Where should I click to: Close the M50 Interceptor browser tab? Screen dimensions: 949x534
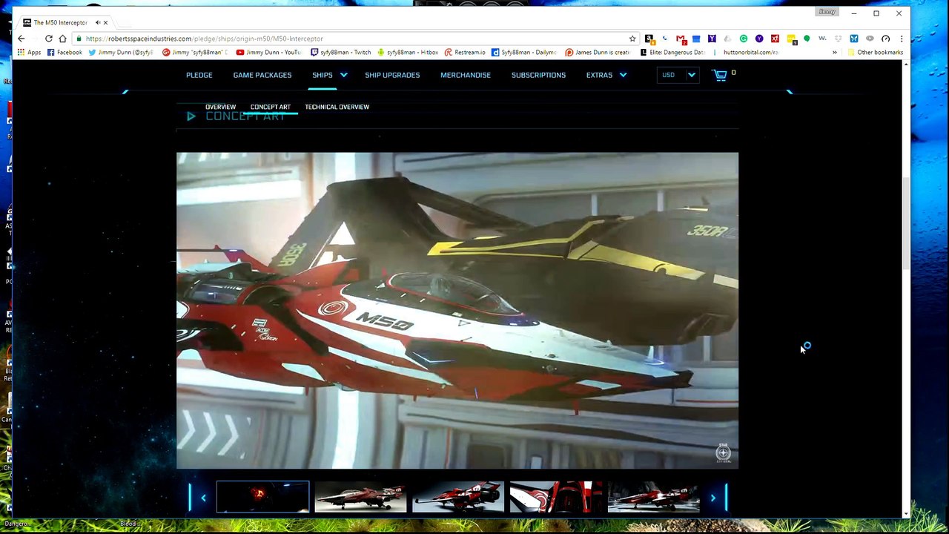click(x=105, y=22)
